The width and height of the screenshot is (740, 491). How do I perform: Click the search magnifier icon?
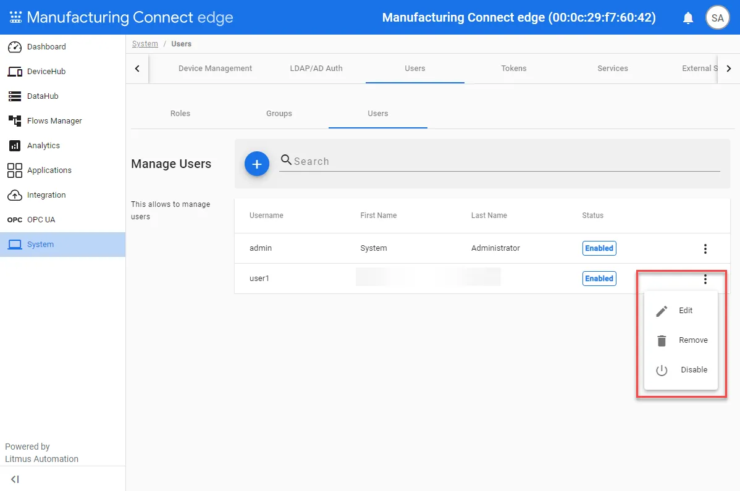coord(286,160)
